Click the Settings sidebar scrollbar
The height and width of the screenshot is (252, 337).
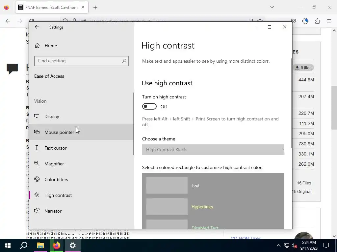click(x=133, y=124)
